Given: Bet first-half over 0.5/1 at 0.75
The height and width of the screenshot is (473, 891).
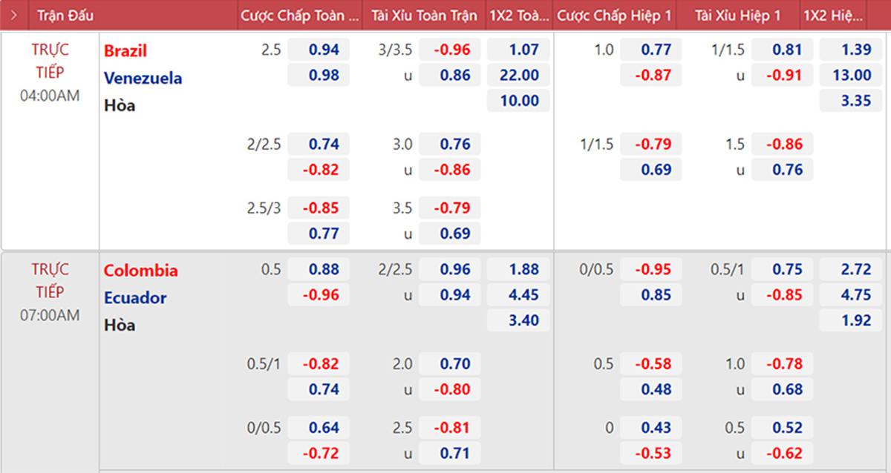Looking at the screenshot, I should click(783, 269).
